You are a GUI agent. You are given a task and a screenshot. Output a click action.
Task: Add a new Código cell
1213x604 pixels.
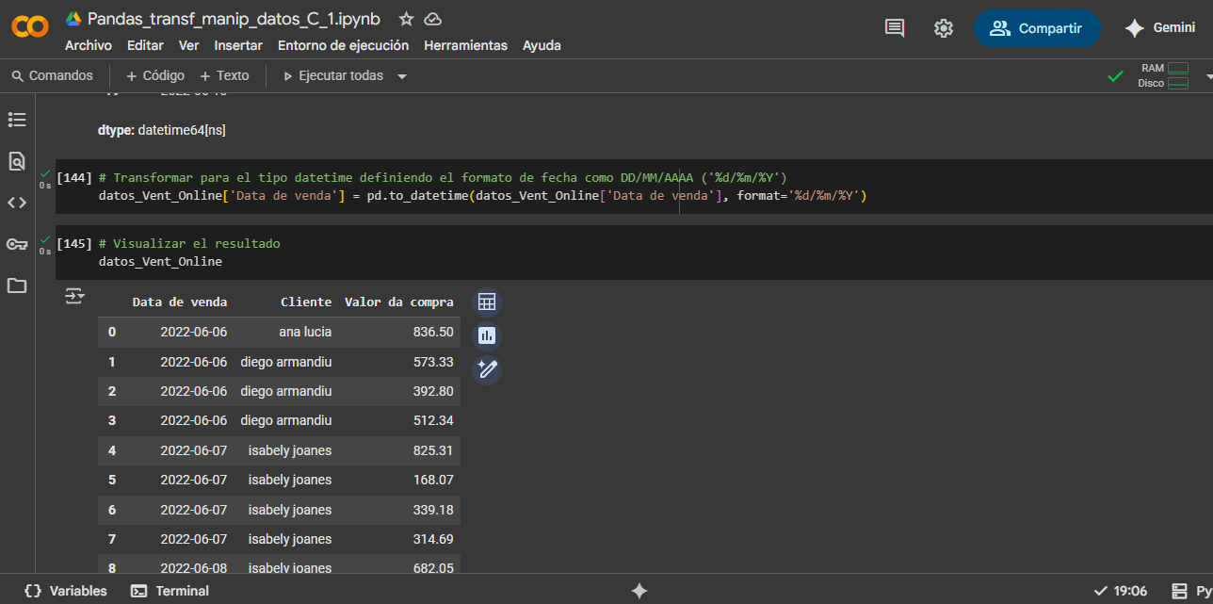(155, 75)
